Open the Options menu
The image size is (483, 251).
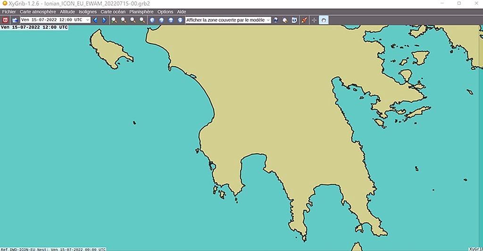(165, 12)
